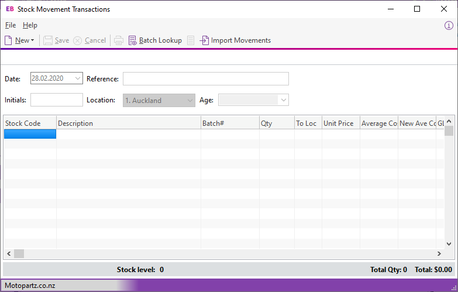Viewport: 458px width, 292px height.
Task: Click the Description column header
Action: tap(128, 123)
